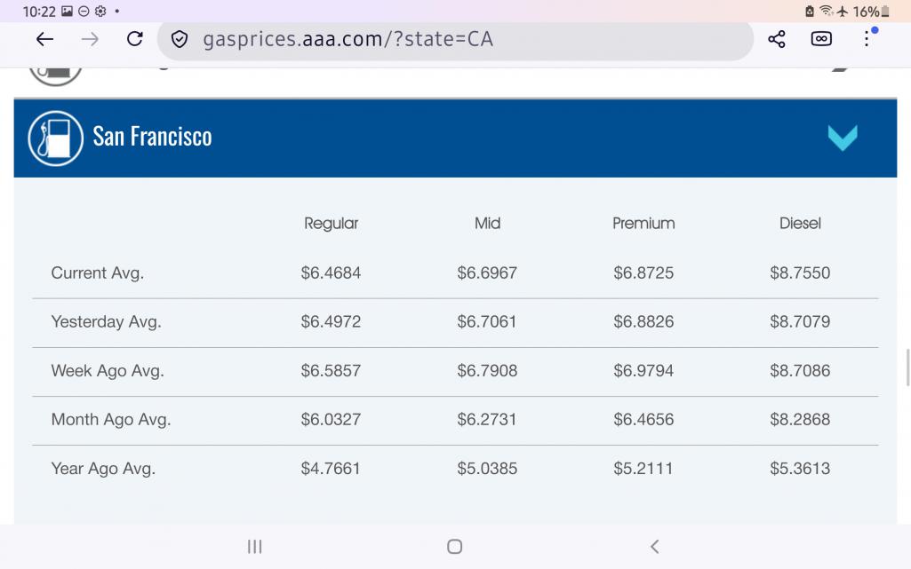911x569 pixels.
Task: Click the Month Ago Avg. row label
Action: [x=111, y=419]
